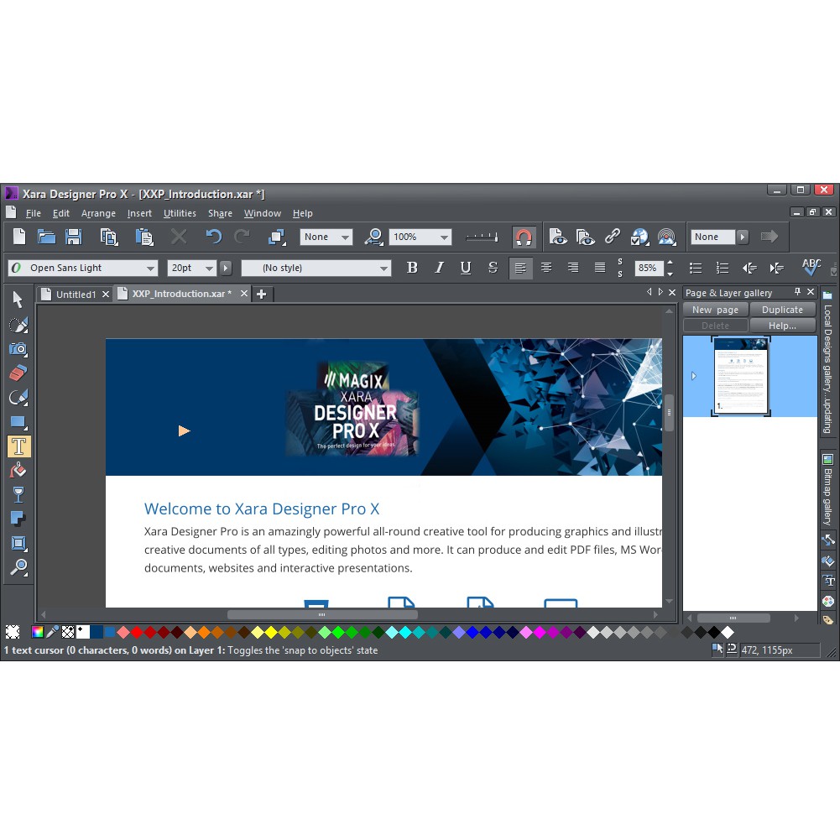The height and width of the screenshot is (840, 840).
Task: Open the Open Sans Light font dropdown
Action: pyautogui.click(x=150, y=268)
